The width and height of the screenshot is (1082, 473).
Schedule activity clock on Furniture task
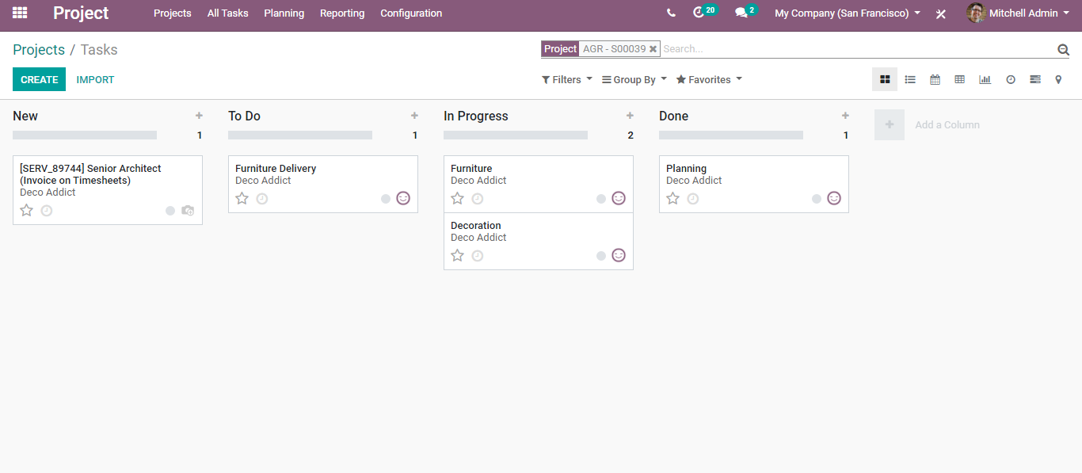(478, 199)
